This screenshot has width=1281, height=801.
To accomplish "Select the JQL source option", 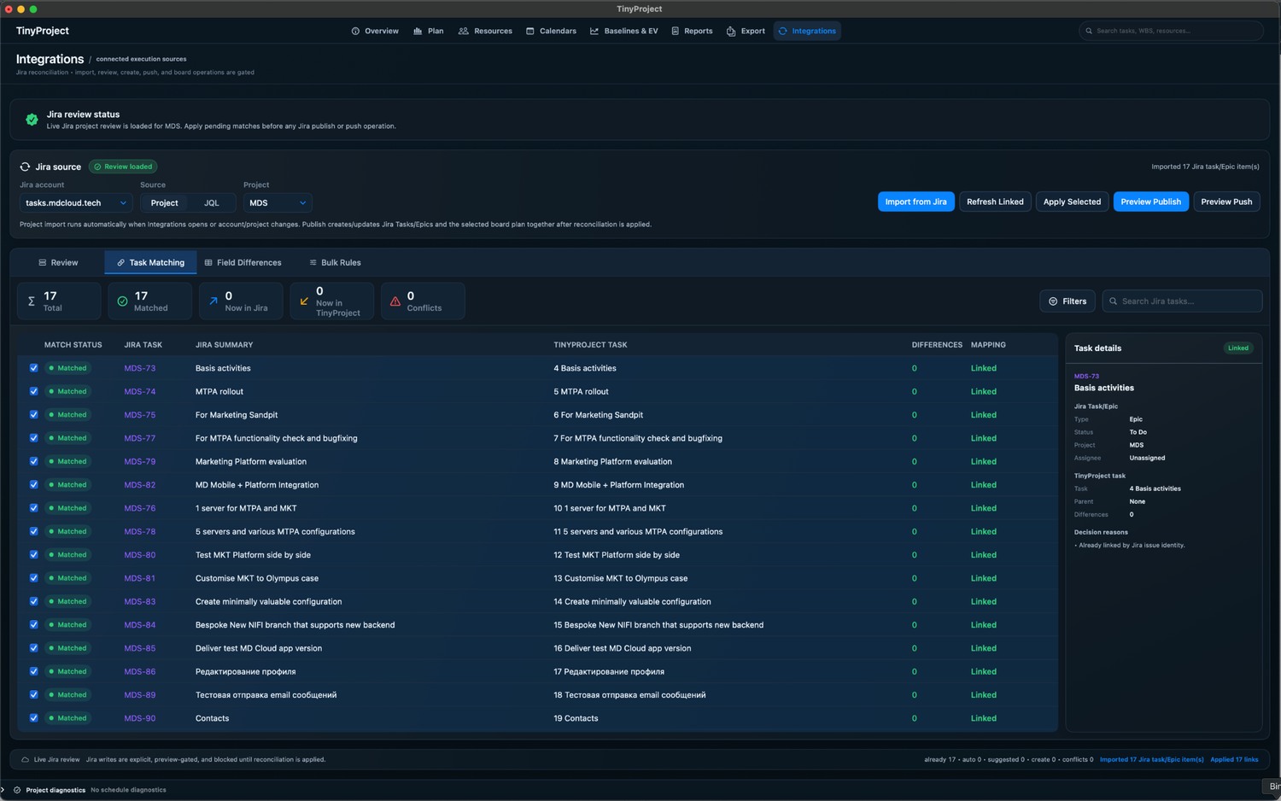I will [x=212, y=203].
